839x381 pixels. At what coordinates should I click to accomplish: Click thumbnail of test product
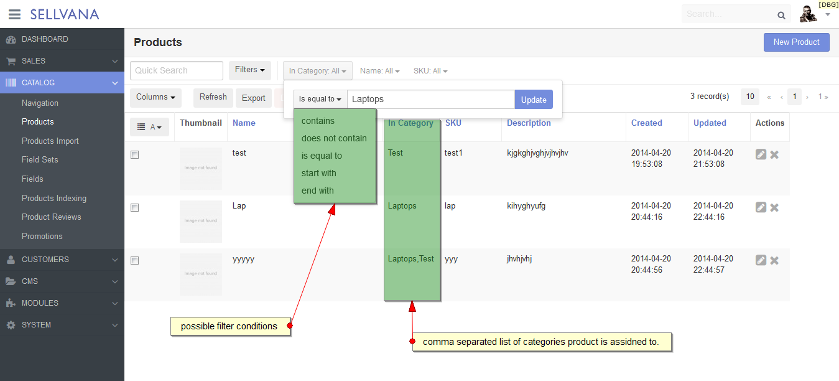point(201,168)
